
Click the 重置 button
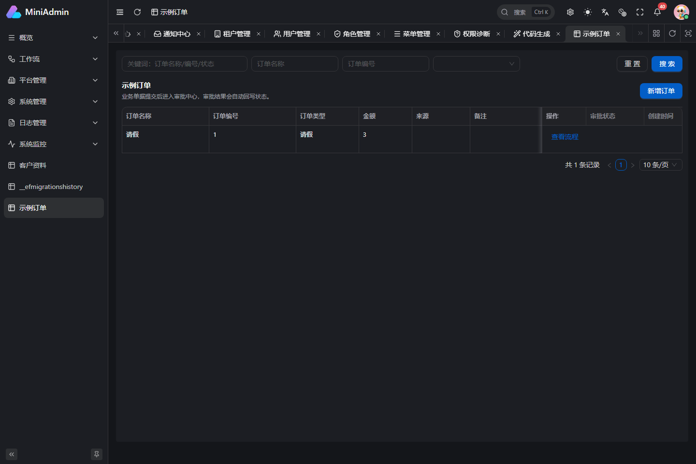tap(632, 64)
